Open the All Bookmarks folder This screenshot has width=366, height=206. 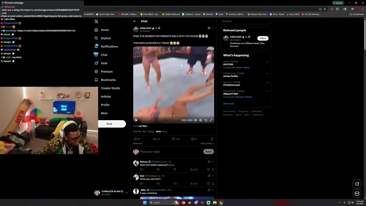click(357, 14)
